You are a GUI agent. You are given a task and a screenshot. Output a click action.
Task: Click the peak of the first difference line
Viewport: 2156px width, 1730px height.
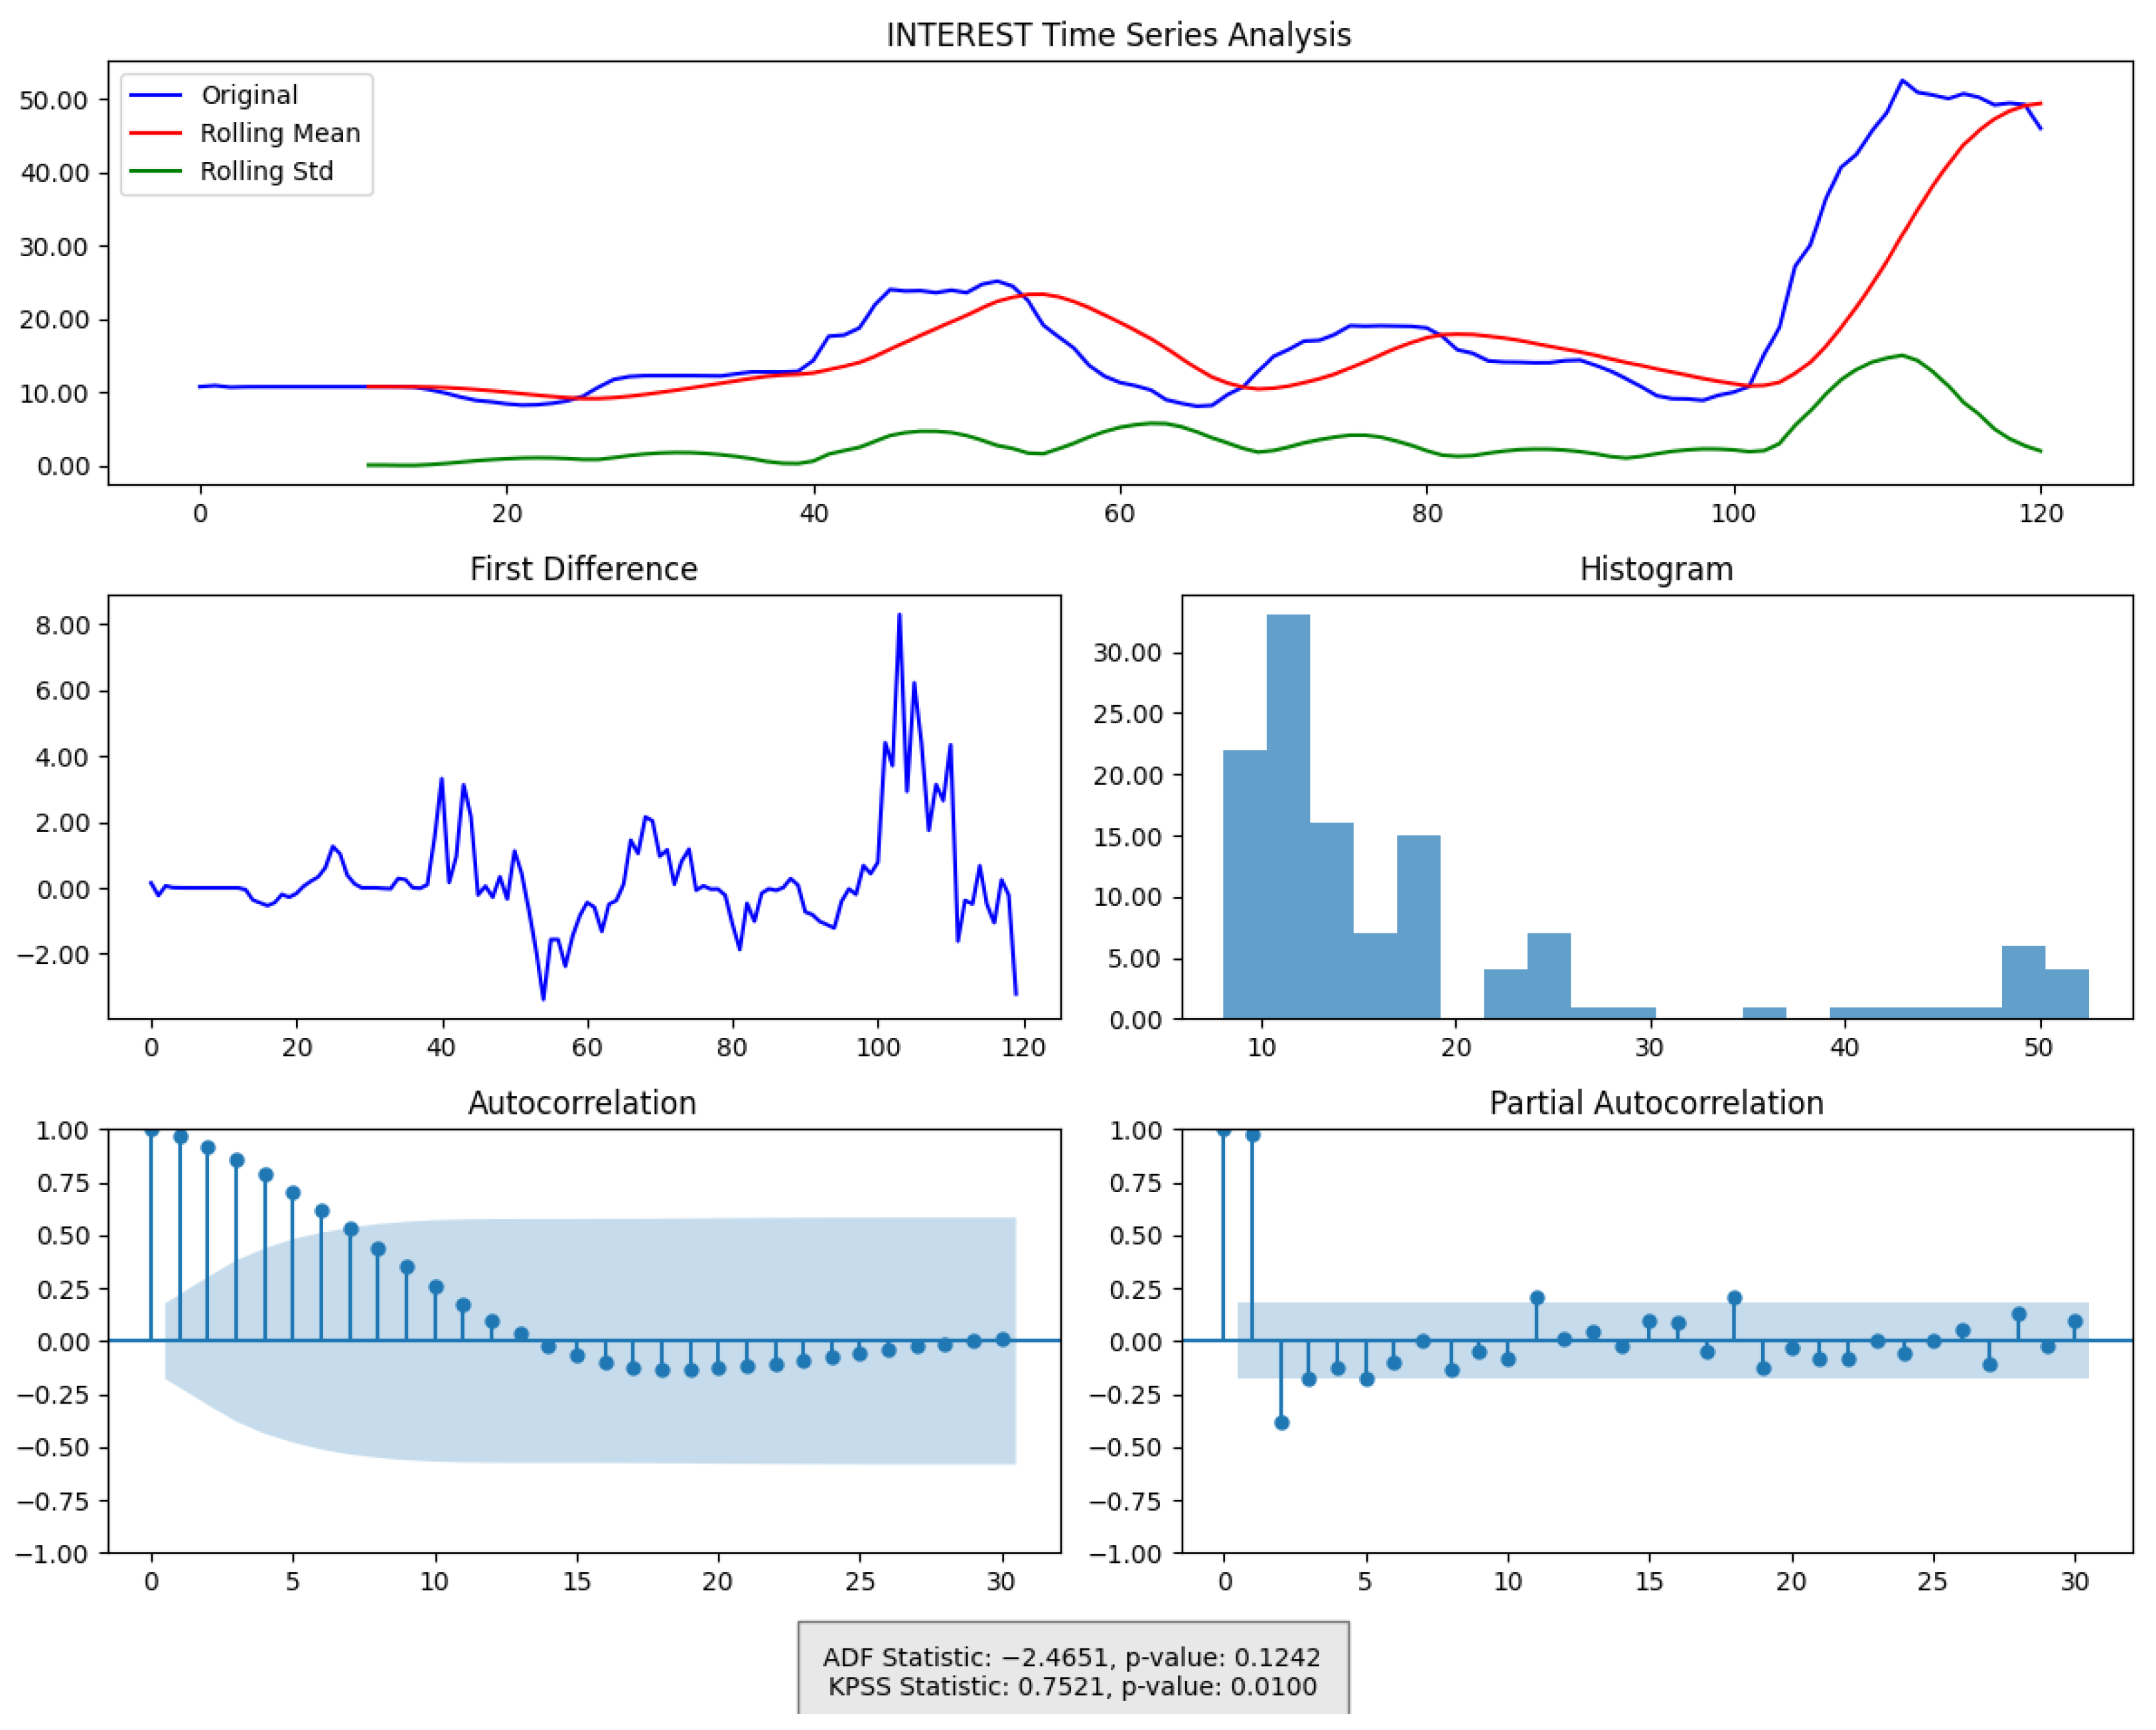click(x=899, y=616)
